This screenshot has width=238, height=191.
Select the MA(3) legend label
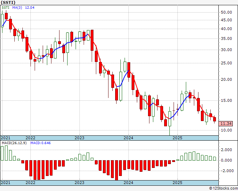(17, 7)
